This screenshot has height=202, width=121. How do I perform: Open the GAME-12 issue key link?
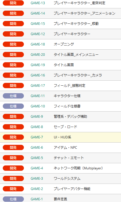(x=38, y=34)
